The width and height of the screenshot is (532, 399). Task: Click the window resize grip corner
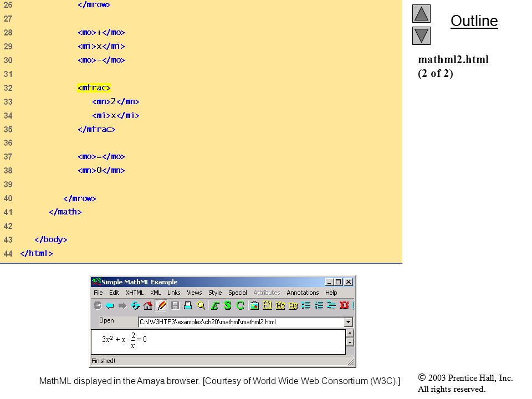click(351, 362)
